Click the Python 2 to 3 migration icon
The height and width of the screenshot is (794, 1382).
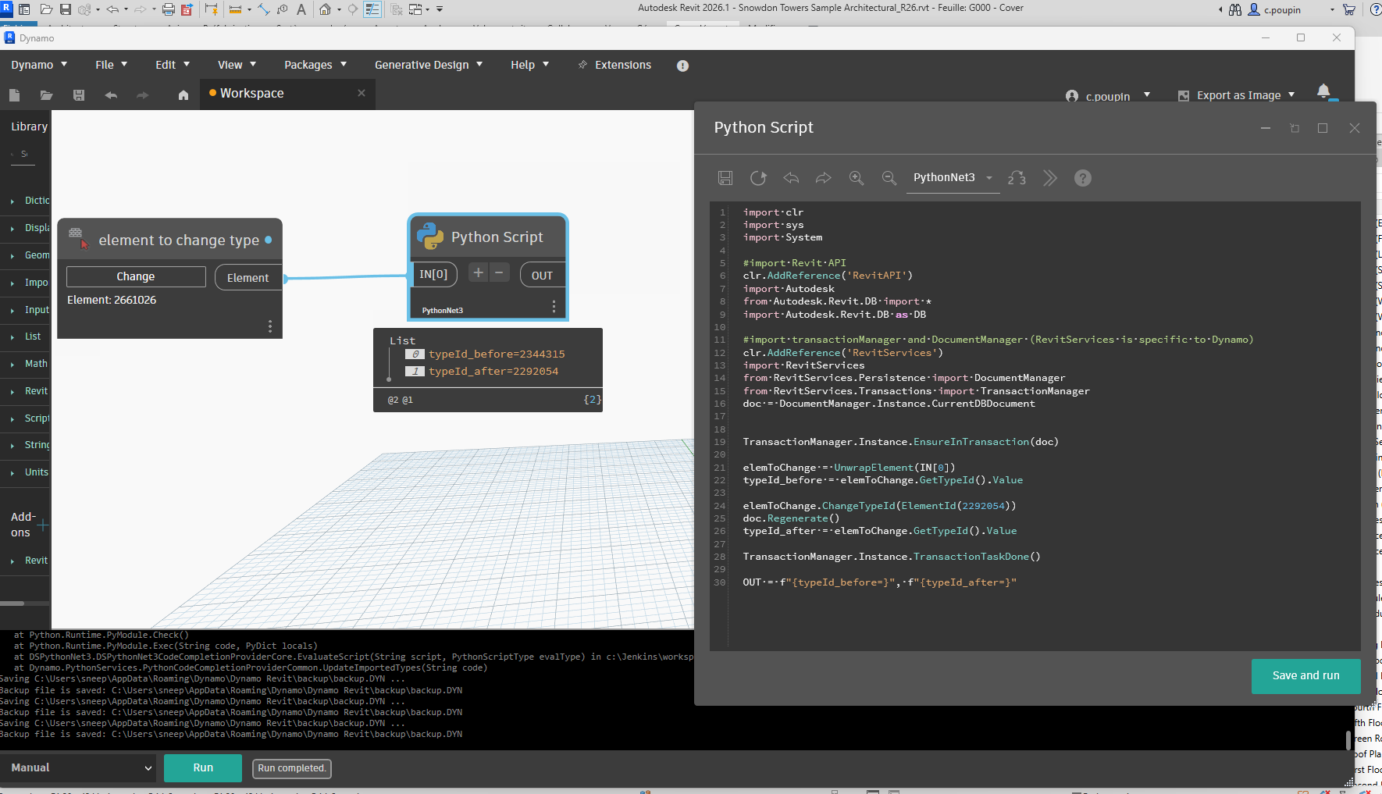[1017, 178]
